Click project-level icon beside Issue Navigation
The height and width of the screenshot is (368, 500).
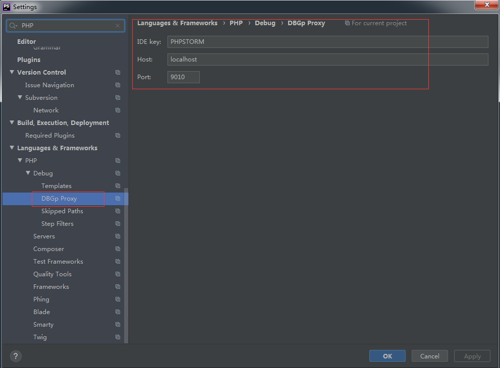click(118, 85)
